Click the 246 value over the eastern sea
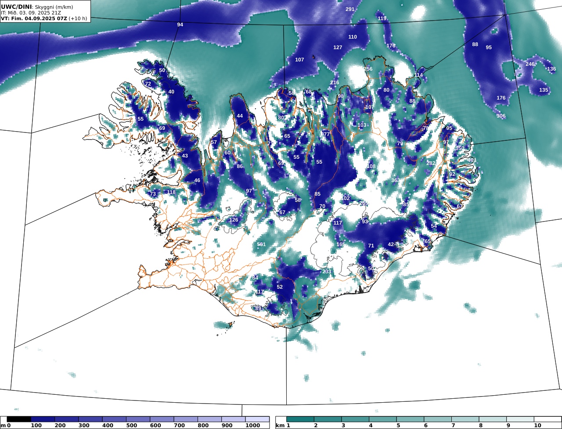 coord(530,64)
